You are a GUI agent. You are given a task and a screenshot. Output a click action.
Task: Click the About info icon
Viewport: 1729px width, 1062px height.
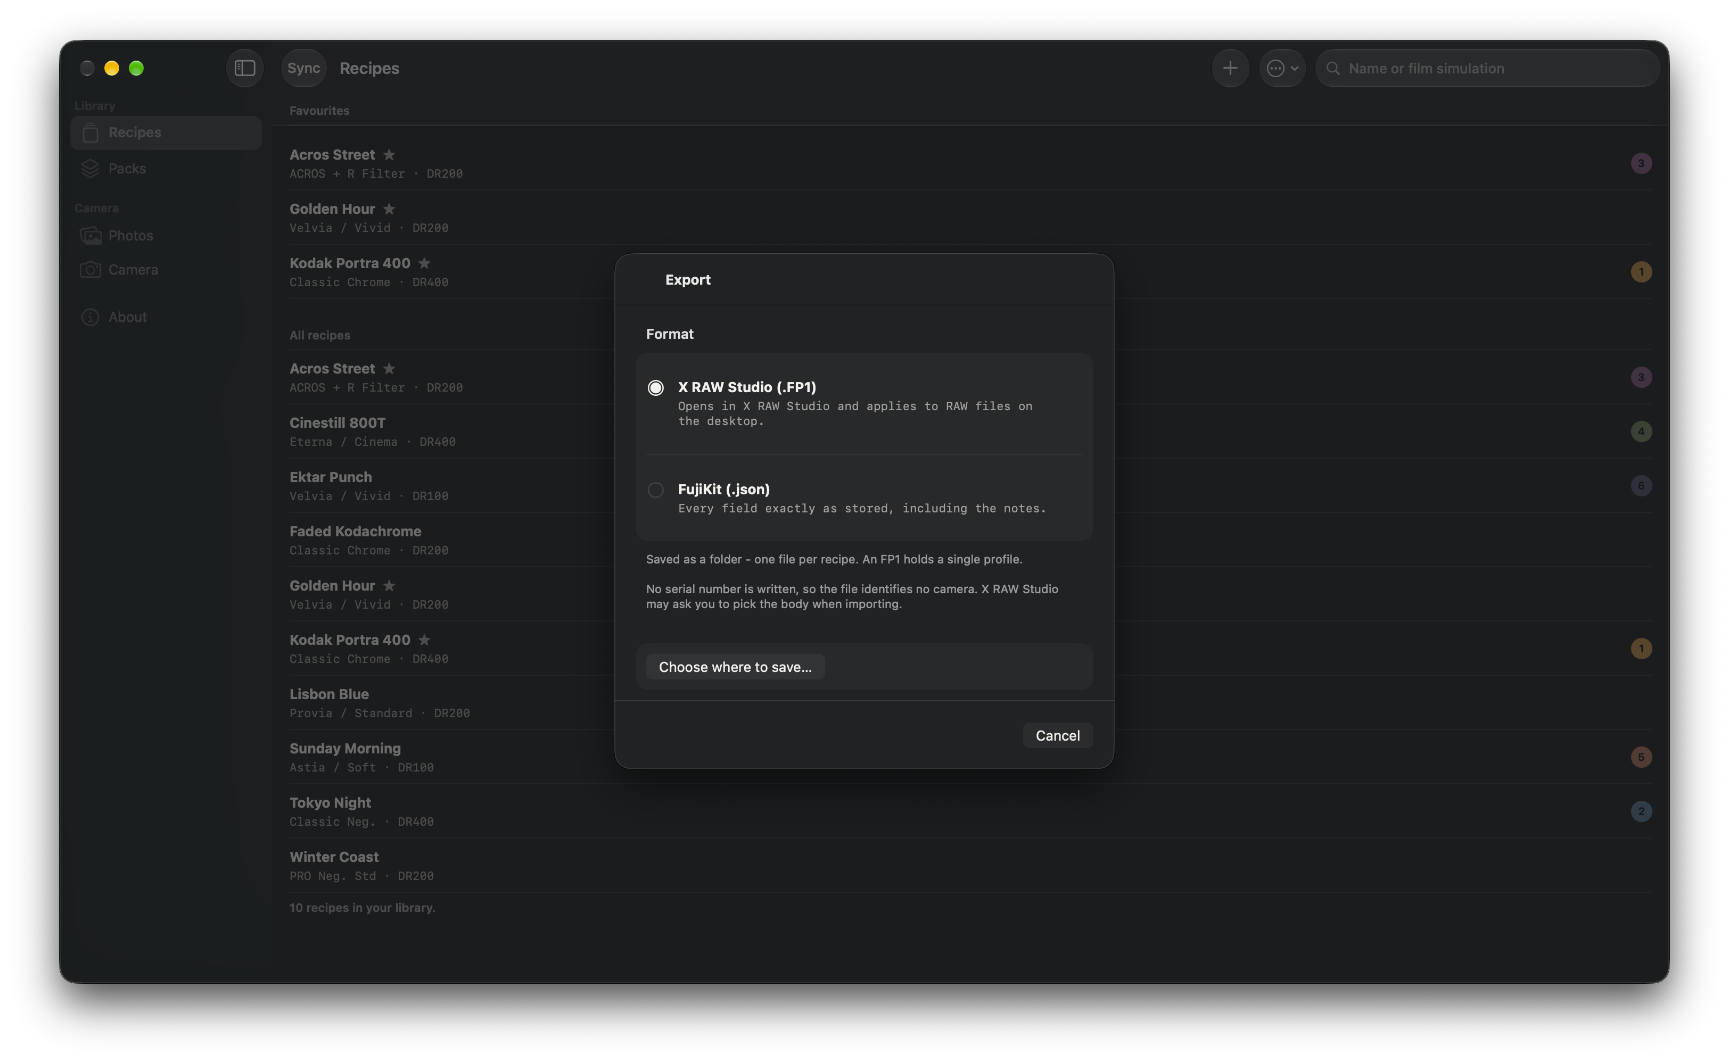[90, 318]
